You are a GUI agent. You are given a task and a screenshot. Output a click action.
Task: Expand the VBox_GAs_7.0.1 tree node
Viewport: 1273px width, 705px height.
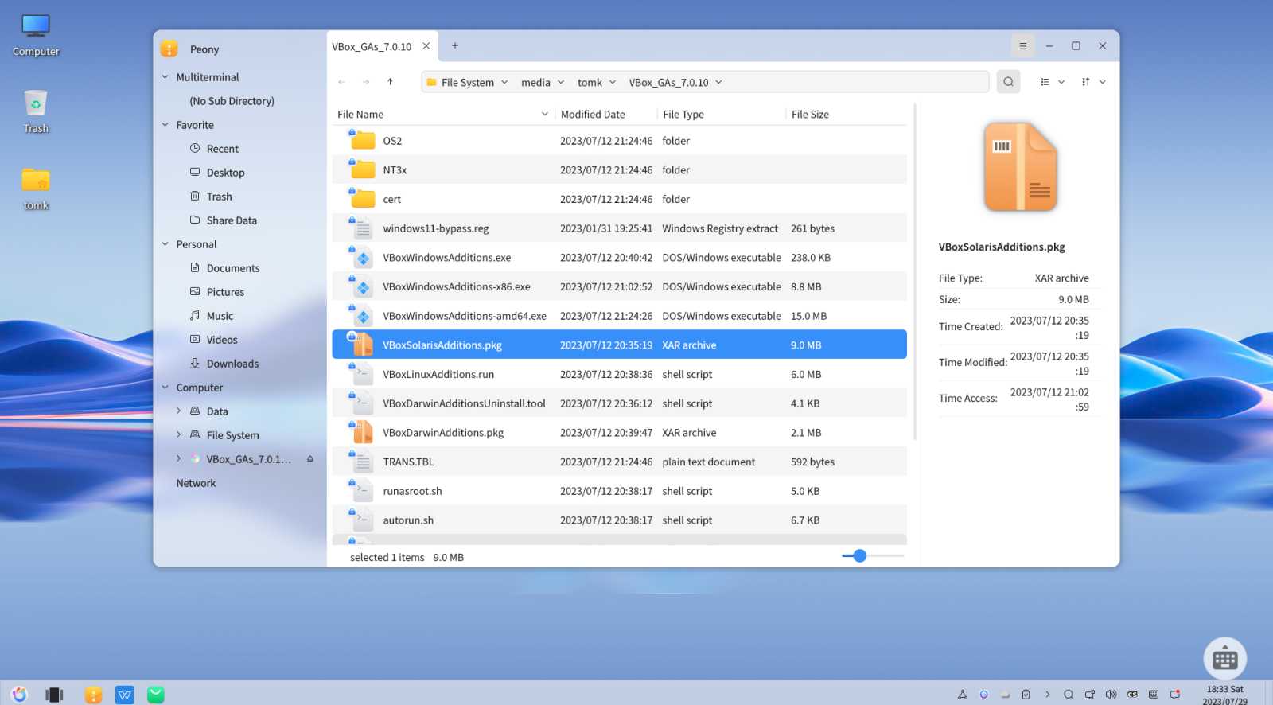[x=178, y=458]
